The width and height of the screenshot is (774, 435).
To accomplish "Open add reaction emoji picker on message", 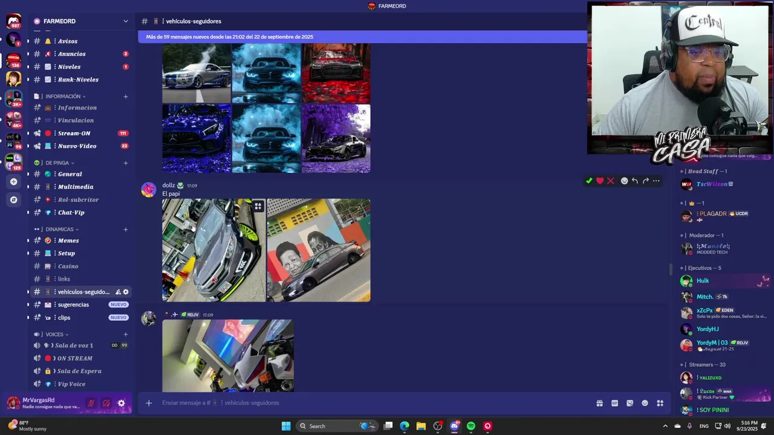I will (x=624, y=181).
